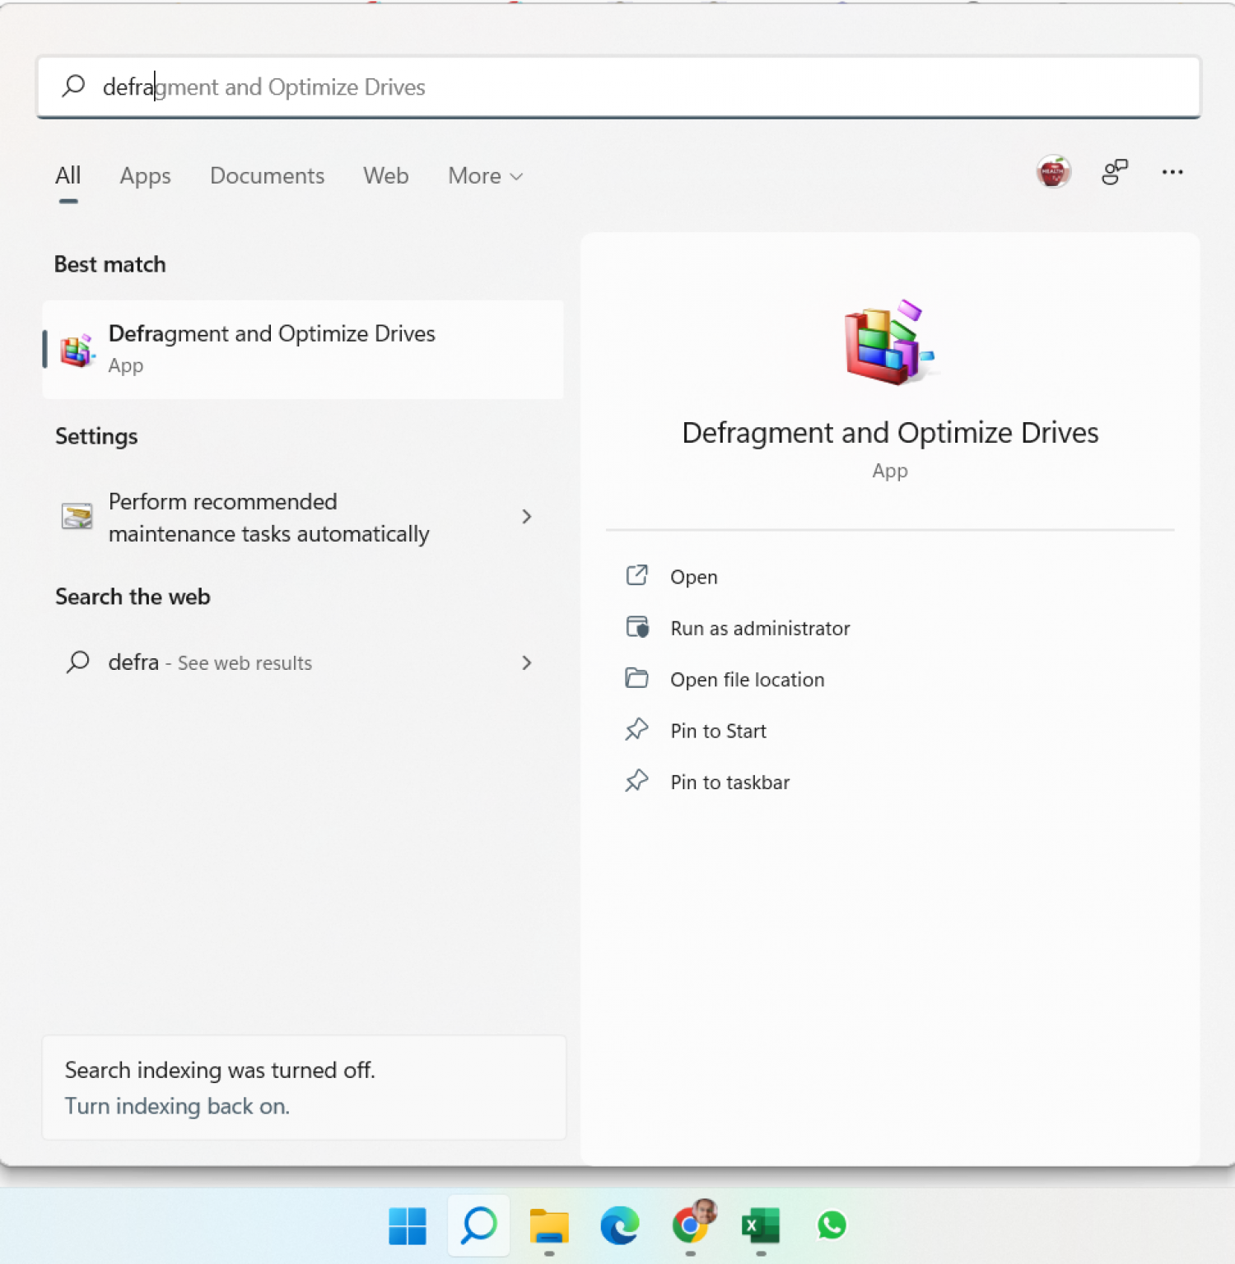Expand the defra web results arrow
This screenshot has height=1264, width=1235.
tap(527, 663)
